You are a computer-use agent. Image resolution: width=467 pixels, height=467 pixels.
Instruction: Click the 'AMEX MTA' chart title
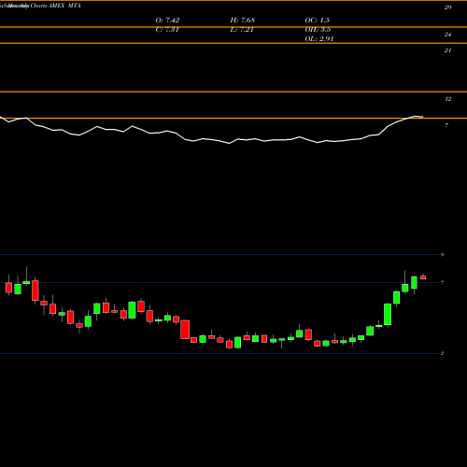(64, 6)
